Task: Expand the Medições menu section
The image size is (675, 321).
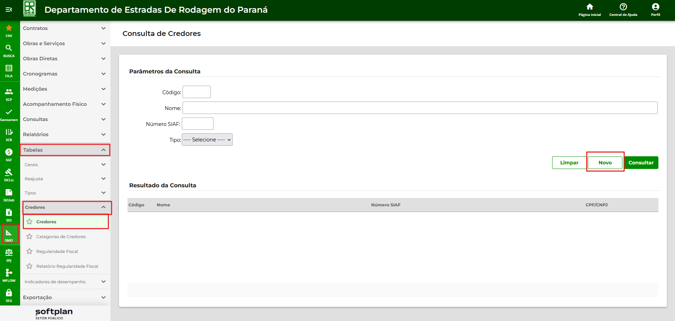Action: [64, 89]
